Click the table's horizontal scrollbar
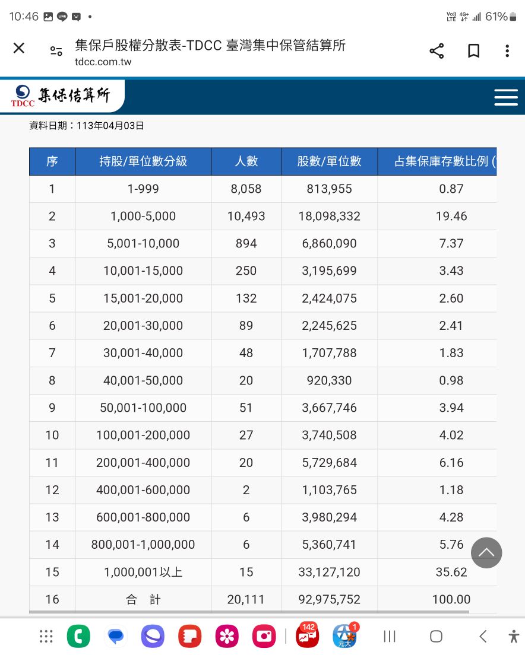Screen dimensions: 525x655 (x=249, y=612)
